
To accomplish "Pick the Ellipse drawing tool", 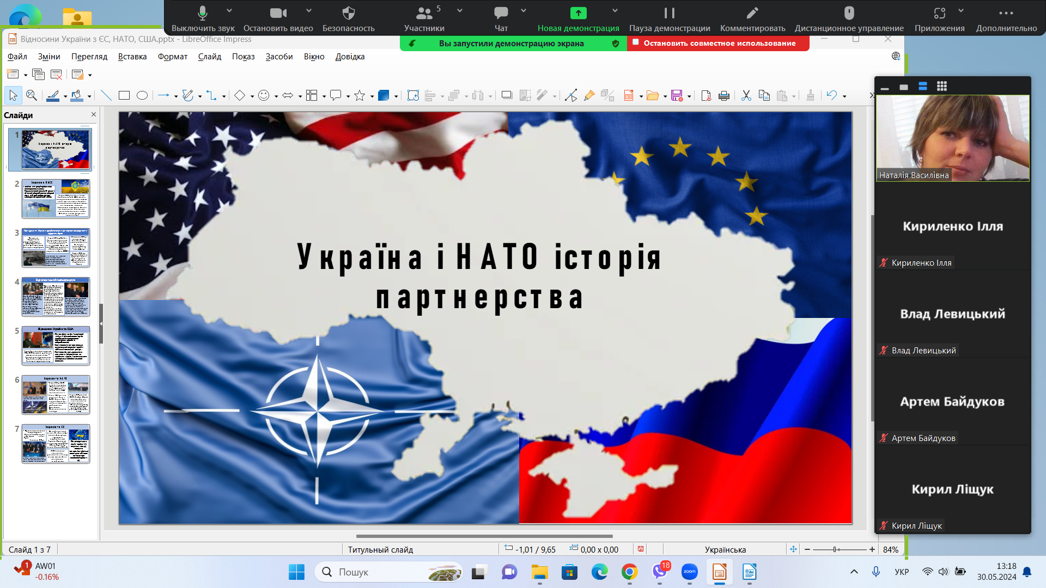I will (142, 96).
